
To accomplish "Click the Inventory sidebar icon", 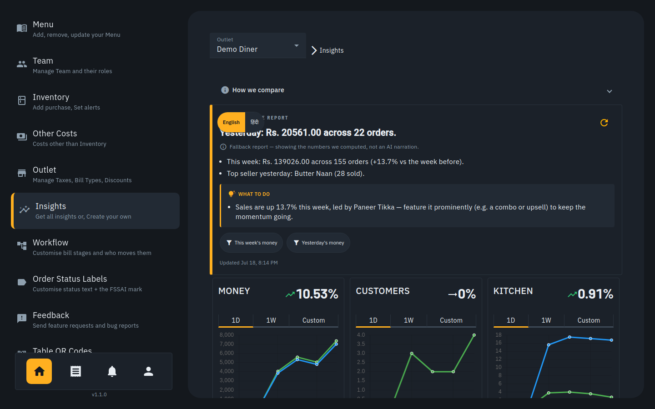I will pyautogui.click(x=22, y=100).
